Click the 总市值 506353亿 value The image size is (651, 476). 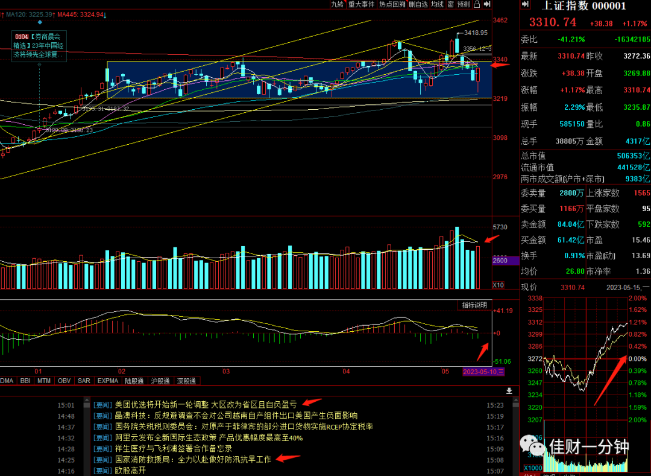pos(634,156)
